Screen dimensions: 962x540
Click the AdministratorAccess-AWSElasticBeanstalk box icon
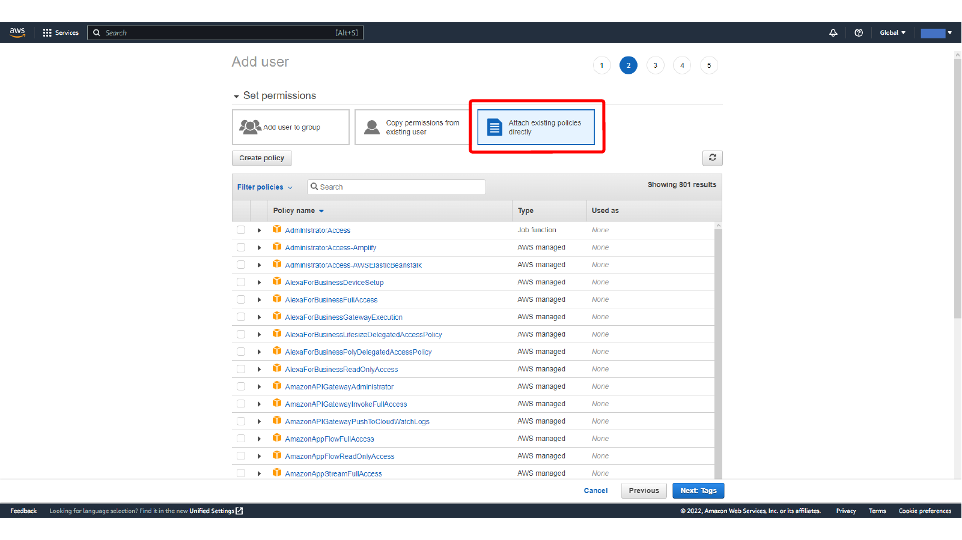point(277,264)
